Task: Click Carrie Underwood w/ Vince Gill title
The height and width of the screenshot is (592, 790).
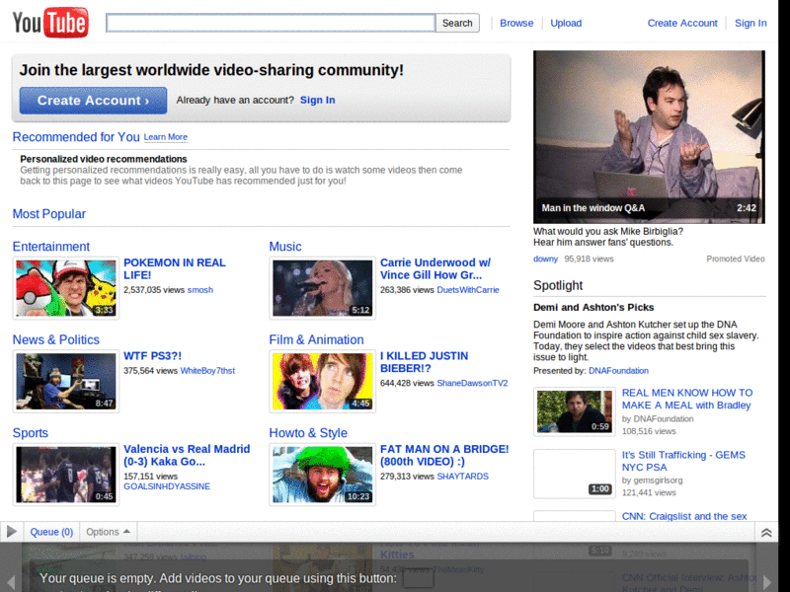Action: 435,268
